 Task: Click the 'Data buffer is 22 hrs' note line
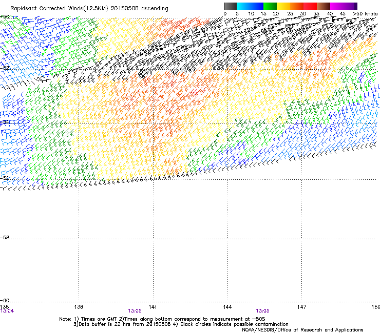tap(181, 324)
